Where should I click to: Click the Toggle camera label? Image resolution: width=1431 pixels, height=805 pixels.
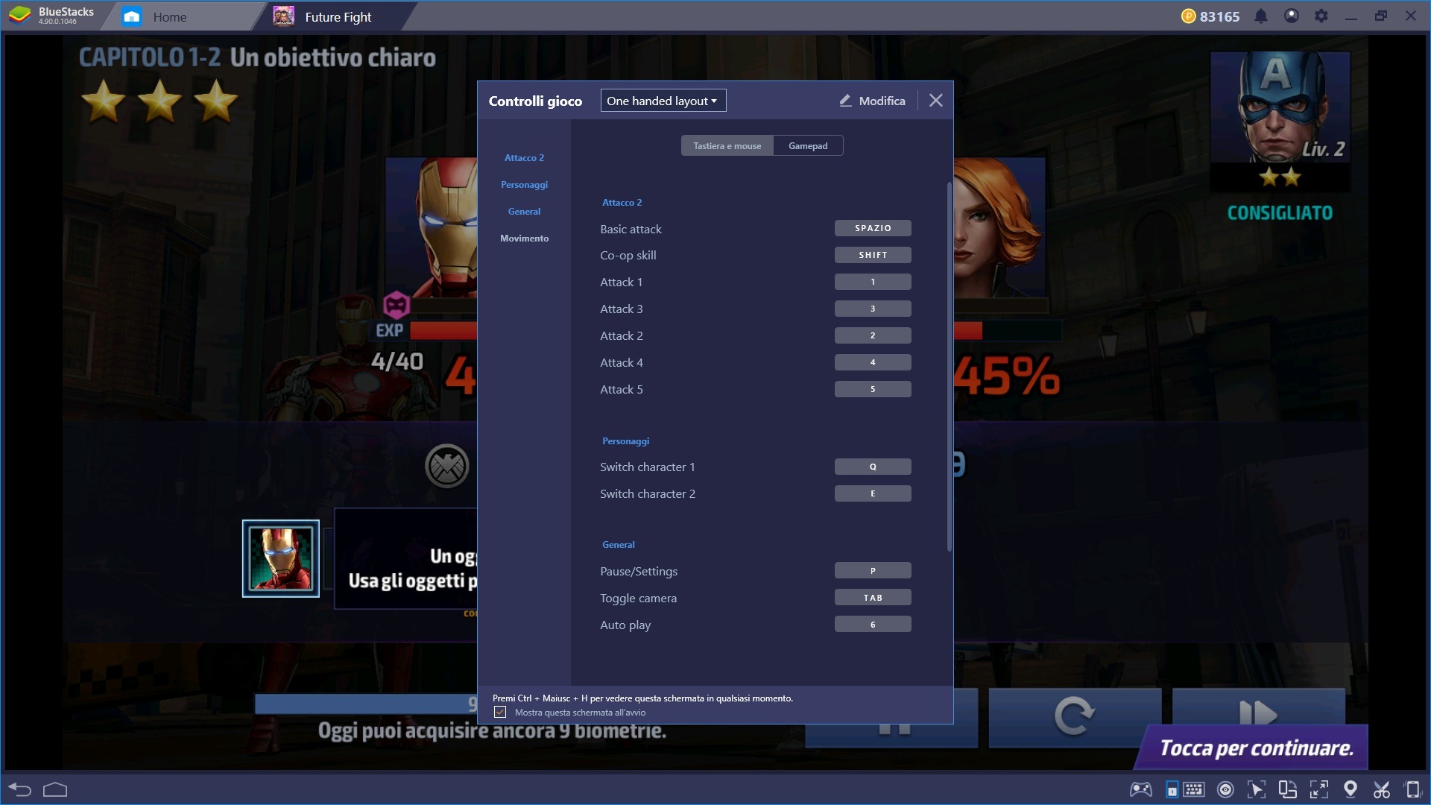(638, 598)
